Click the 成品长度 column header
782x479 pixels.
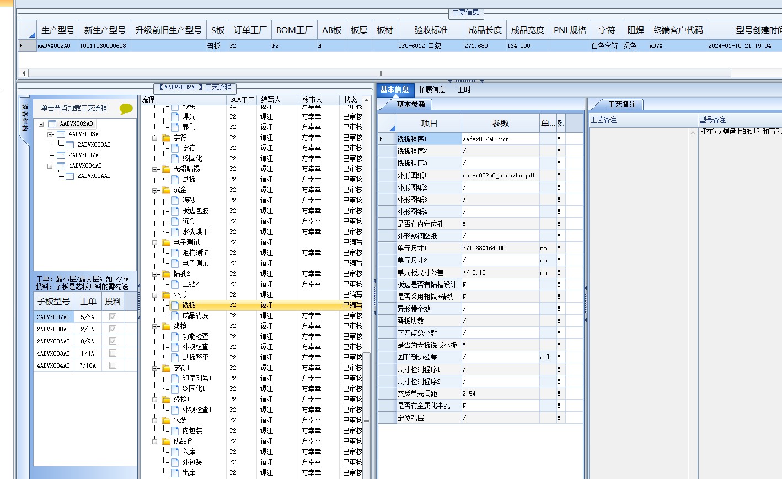click(485, 30)
